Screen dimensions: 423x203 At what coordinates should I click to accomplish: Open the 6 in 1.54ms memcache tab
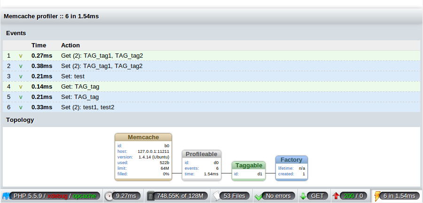coord(399,195)
